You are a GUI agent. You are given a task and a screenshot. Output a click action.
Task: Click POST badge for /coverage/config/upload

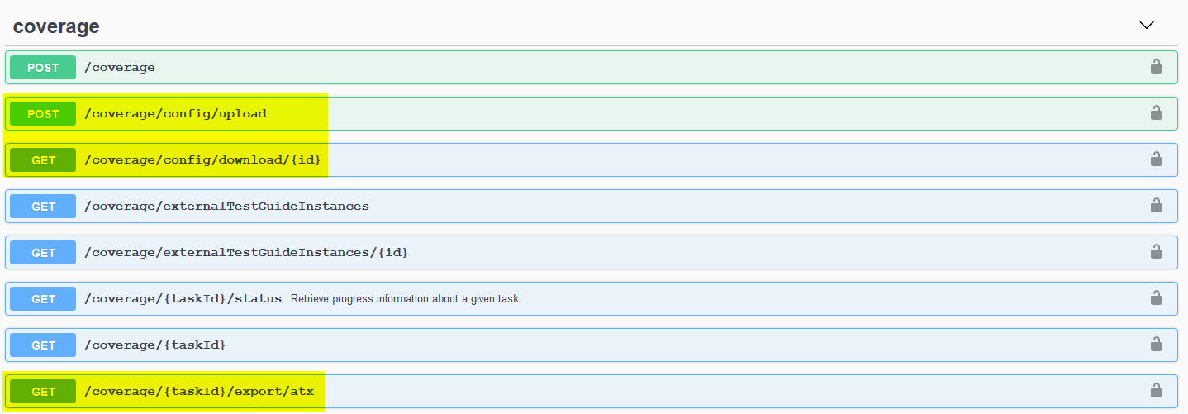pyautogui.click(x=43, y=114)
